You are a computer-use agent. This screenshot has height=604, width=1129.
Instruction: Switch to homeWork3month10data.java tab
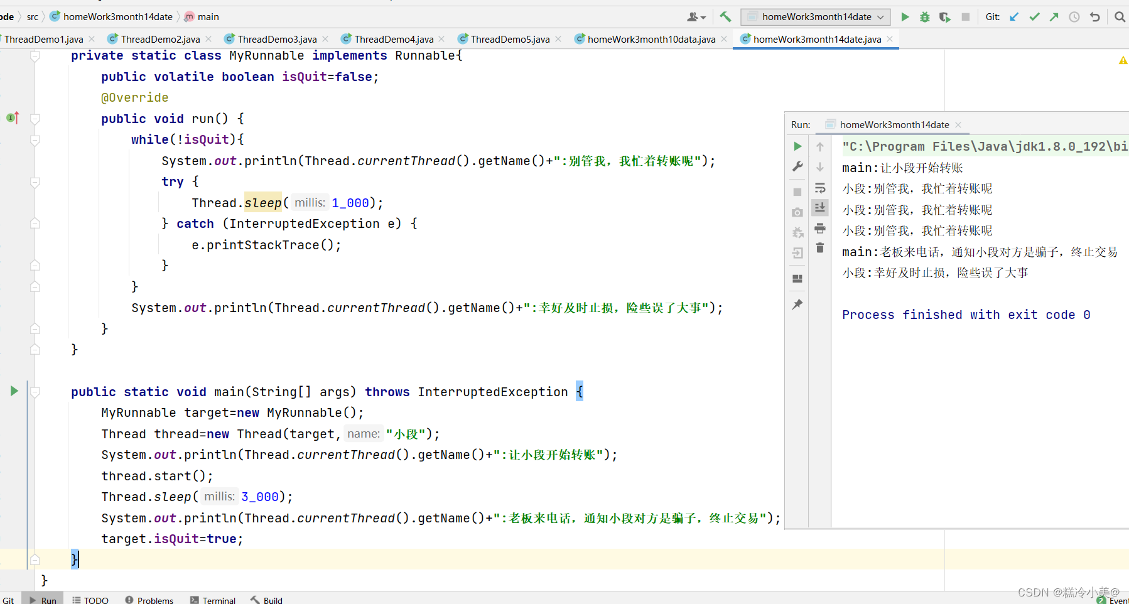(651, 39)
